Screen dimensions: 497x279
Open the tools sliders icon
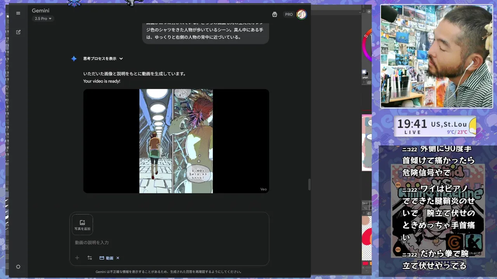coord(90,258)
